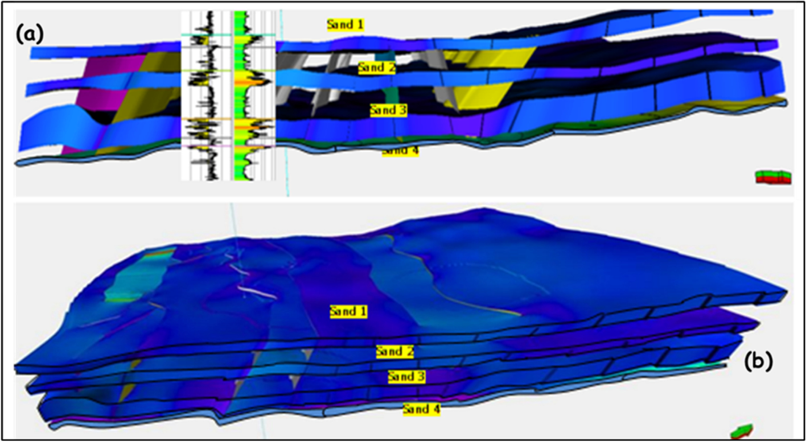Screen dimensions: 806x442
Task: Click the orientation compass icon in panel (a)
Action: 773,177
